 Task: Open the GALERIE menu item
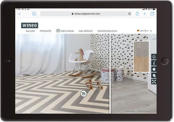[x=30, y=31]
